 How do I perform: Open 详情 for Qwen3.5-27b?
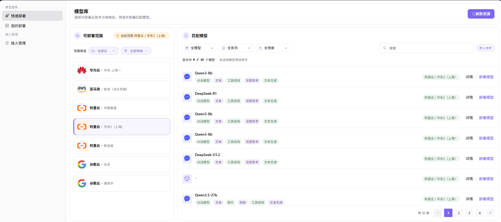(x=469, y=199)
